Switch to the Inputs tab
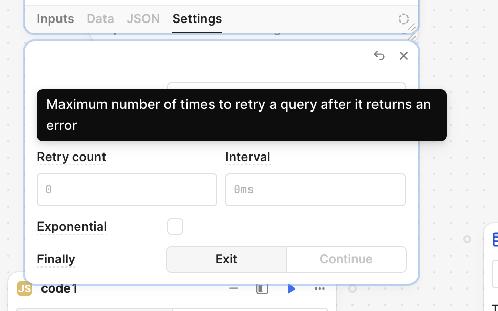This screenshot has height=311, width=498. pos(55,19)
